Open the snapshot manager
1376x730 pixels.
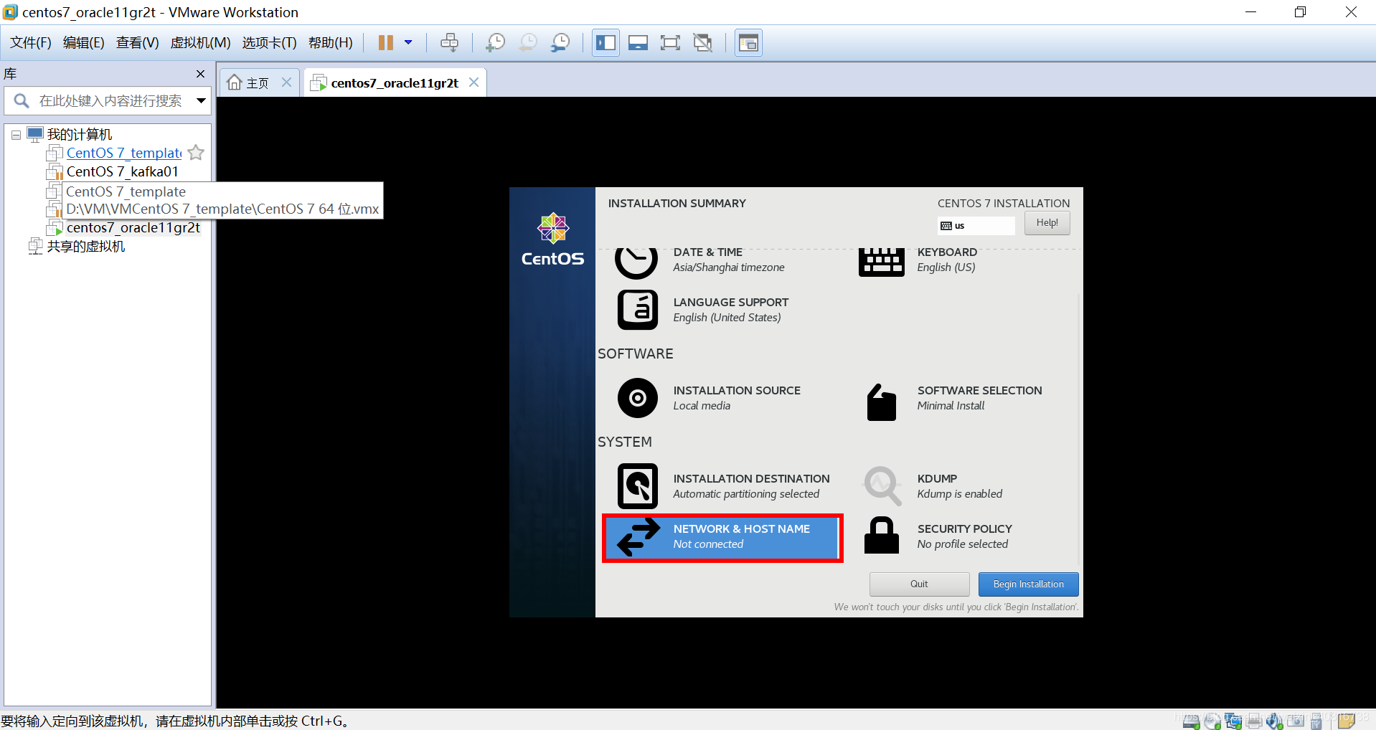pos(560,43)
